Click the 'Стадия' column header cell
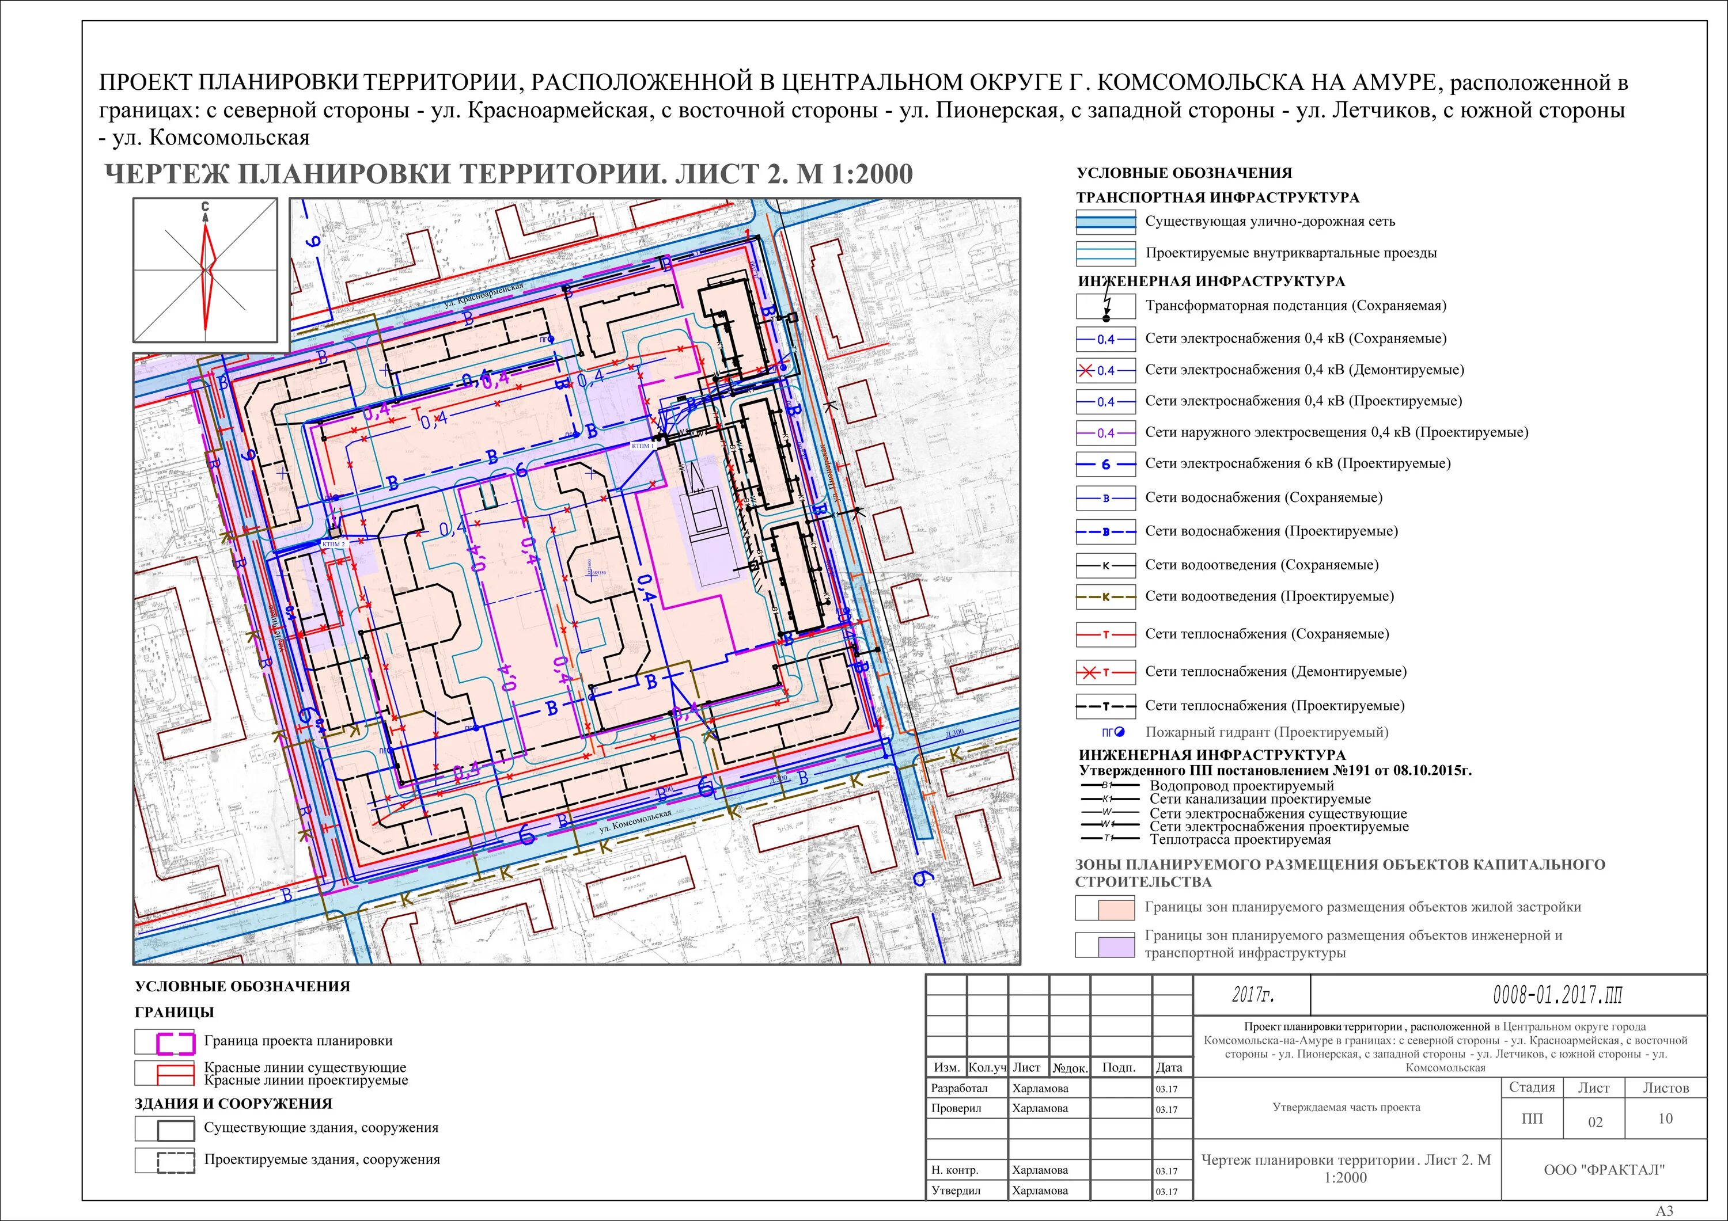 coord(1532,1088)
